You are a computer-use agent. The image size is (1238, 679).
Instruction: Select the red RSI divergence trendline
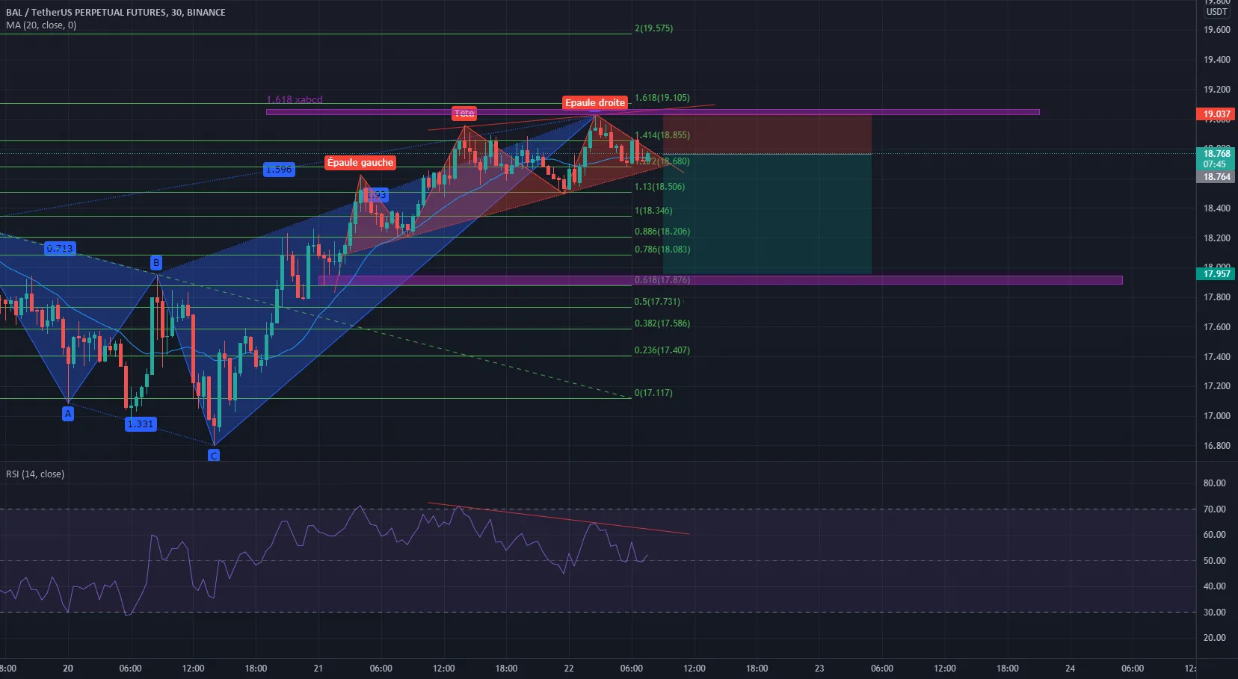coord(558,518)
